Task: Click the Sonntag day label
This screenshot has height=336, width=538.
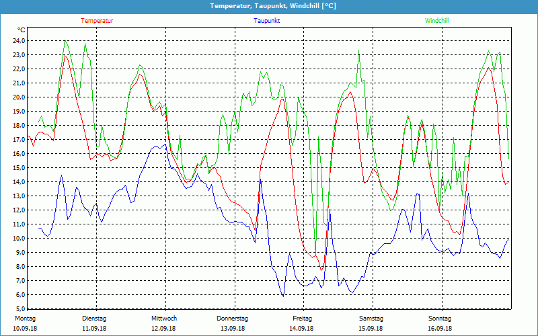Action: point(440,319)
